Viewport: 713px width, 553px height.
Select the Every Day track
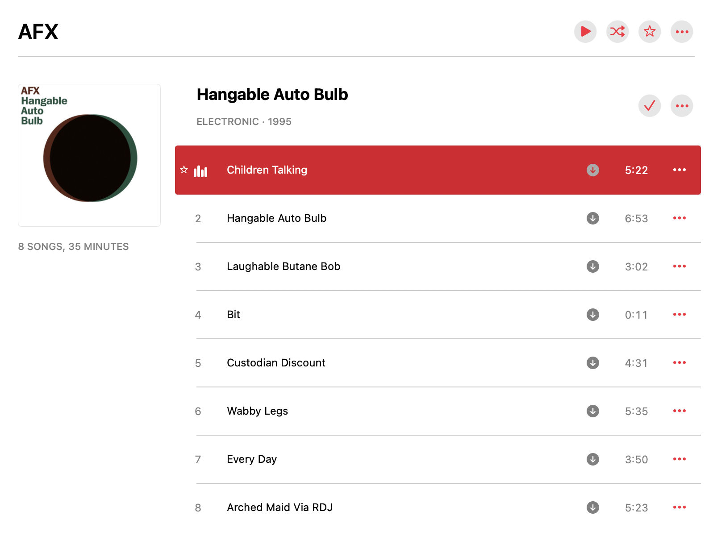252,459
